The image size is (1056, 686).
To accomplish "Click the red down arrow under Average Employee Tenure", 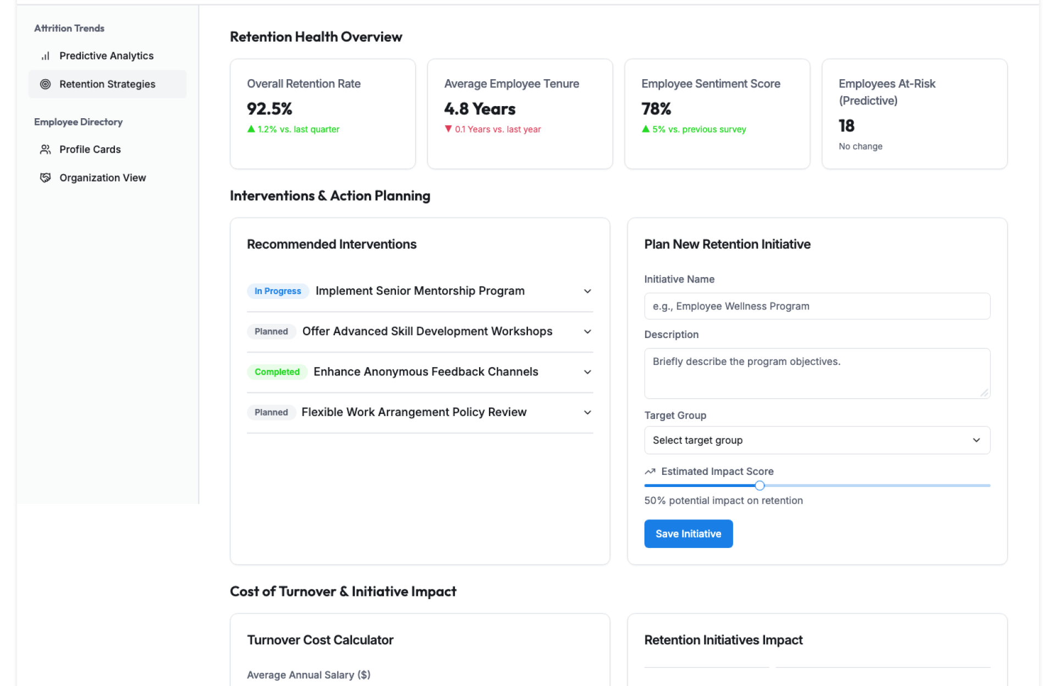I will [x=448, y=129].
